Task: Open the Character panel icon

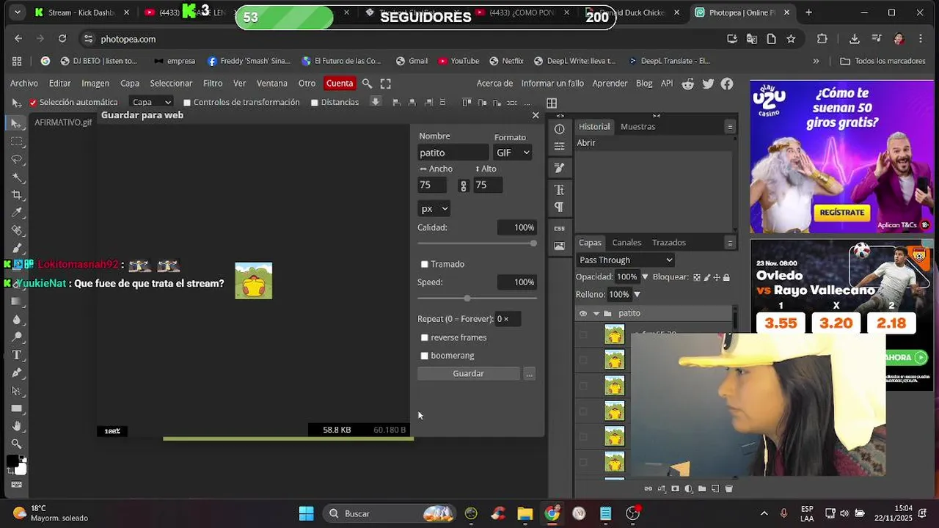Action: pos(560,190)
